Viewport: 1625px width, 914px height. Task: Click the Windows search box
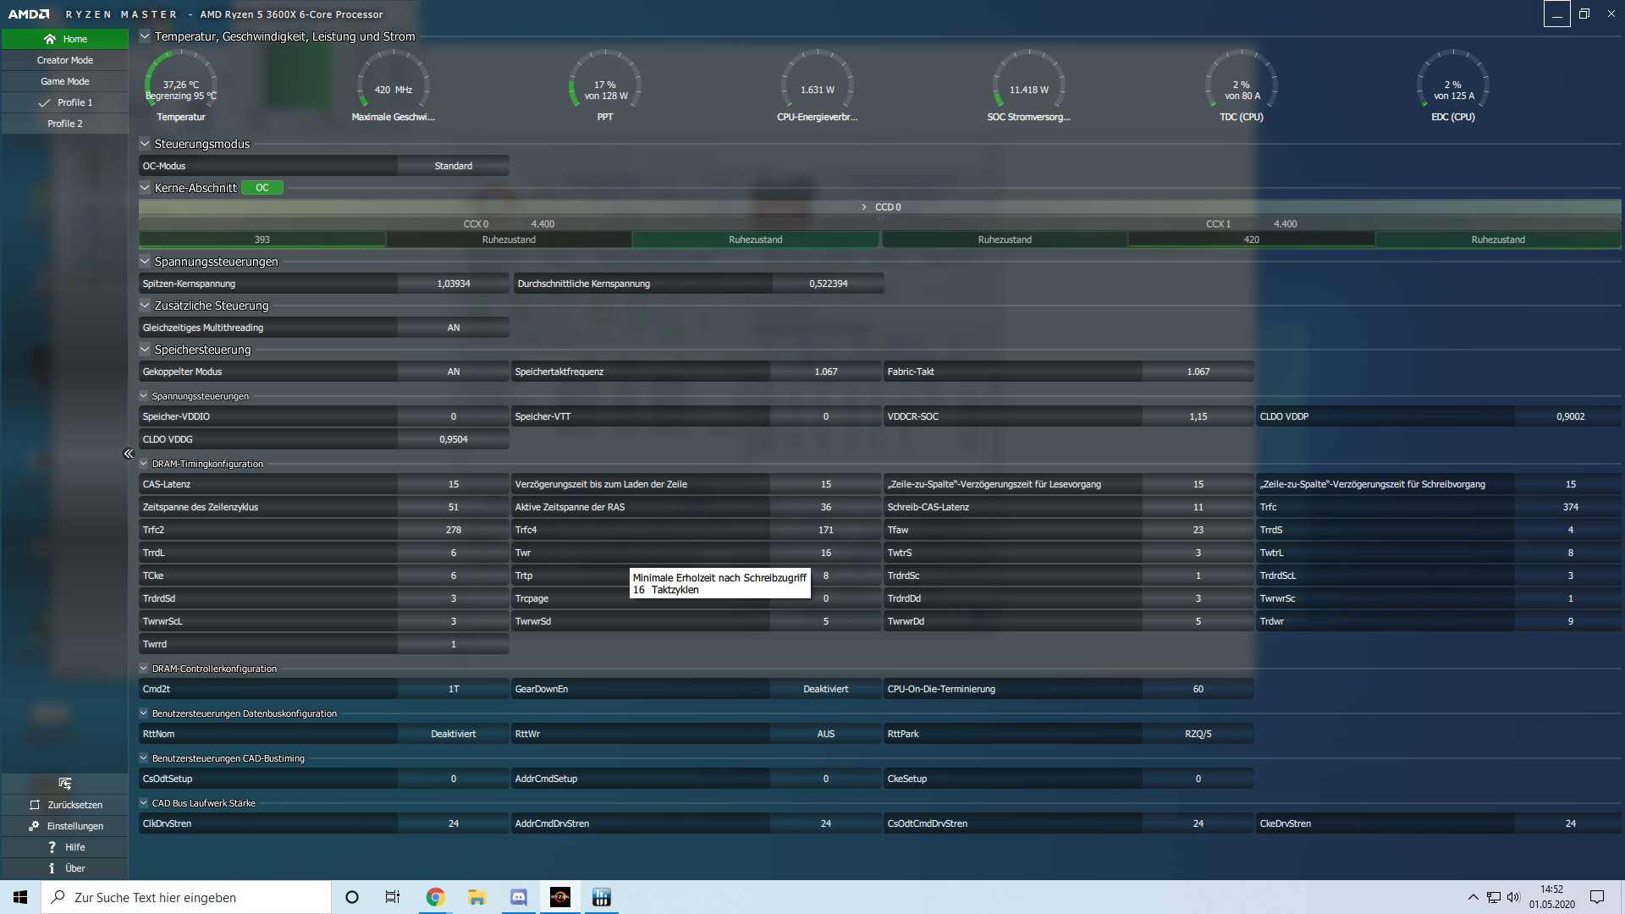pos(186,897)
